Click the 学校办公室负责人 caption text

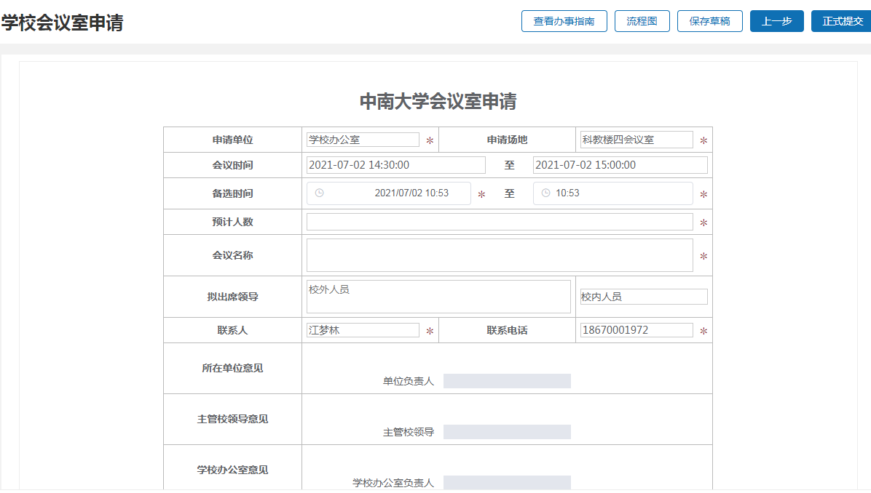(x=393, y=483)
